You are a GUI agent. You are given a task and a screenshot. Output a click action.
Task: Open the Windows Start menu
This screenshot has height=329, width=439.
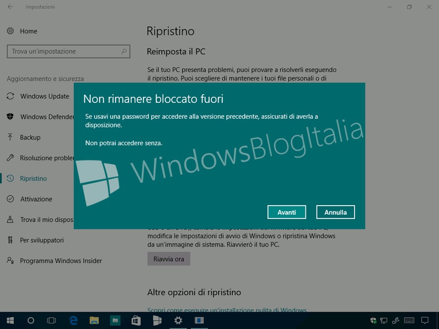pyautogui.click(x=11, y=320)
